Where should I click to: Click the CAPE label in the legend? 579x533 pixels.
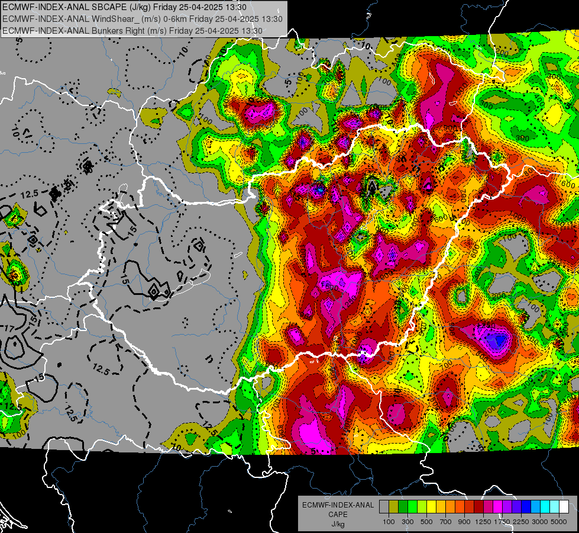[x=338, y=515]
